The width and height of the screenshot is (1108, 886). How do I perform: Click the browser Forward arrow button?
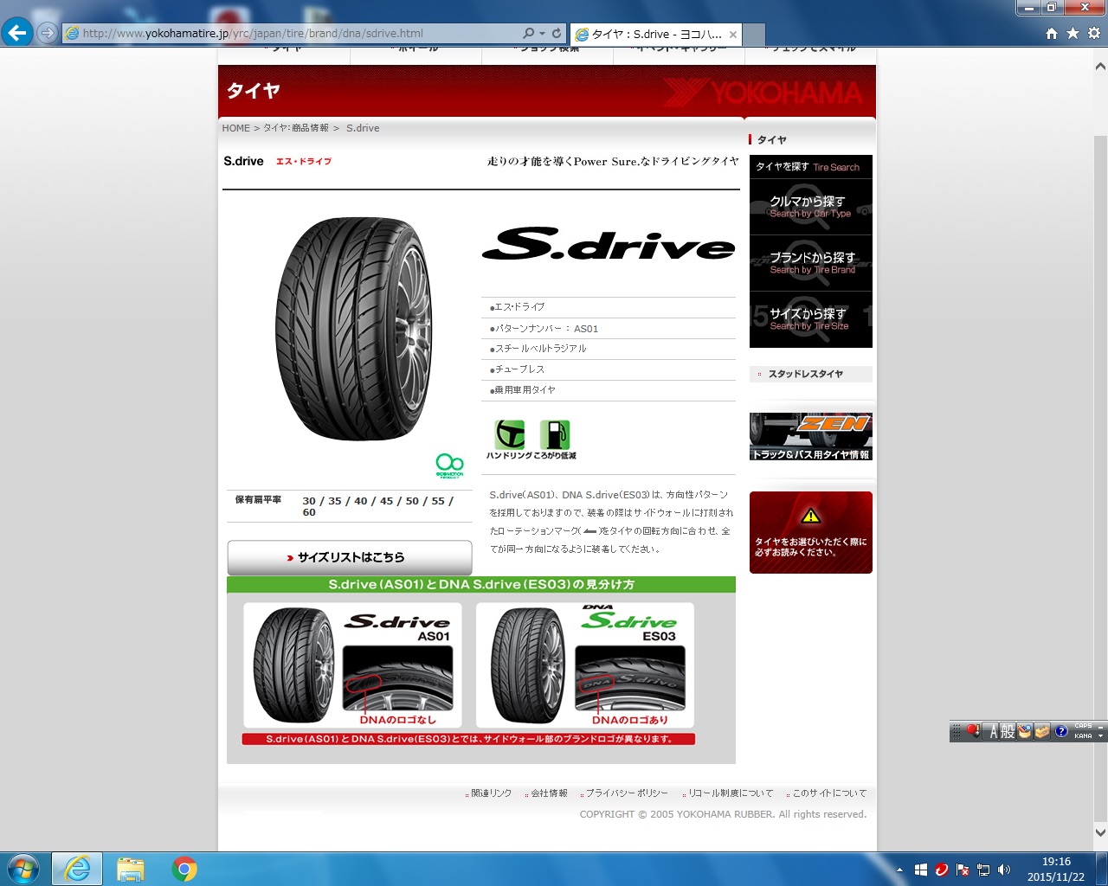pyautogui.click(x=48, y=33)
